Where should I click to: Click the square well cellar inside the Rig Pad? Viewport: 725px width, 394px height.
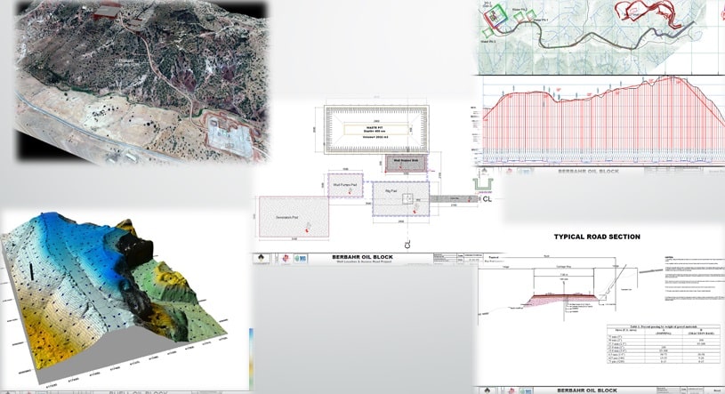coord(407,199)
